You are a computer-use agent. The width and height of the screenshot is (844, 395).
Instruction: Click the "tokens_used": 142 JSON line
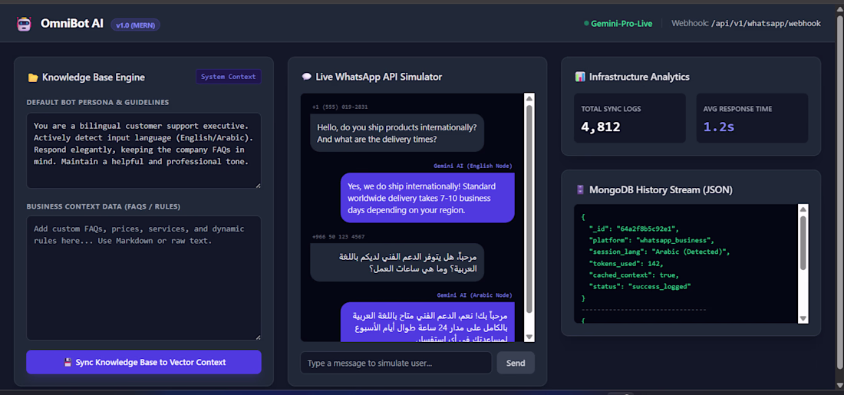(x=627, y=263)
